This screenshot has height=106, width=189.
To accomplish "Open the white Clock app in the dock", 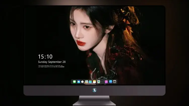I will pyautogui.click(x=82, y=82).
